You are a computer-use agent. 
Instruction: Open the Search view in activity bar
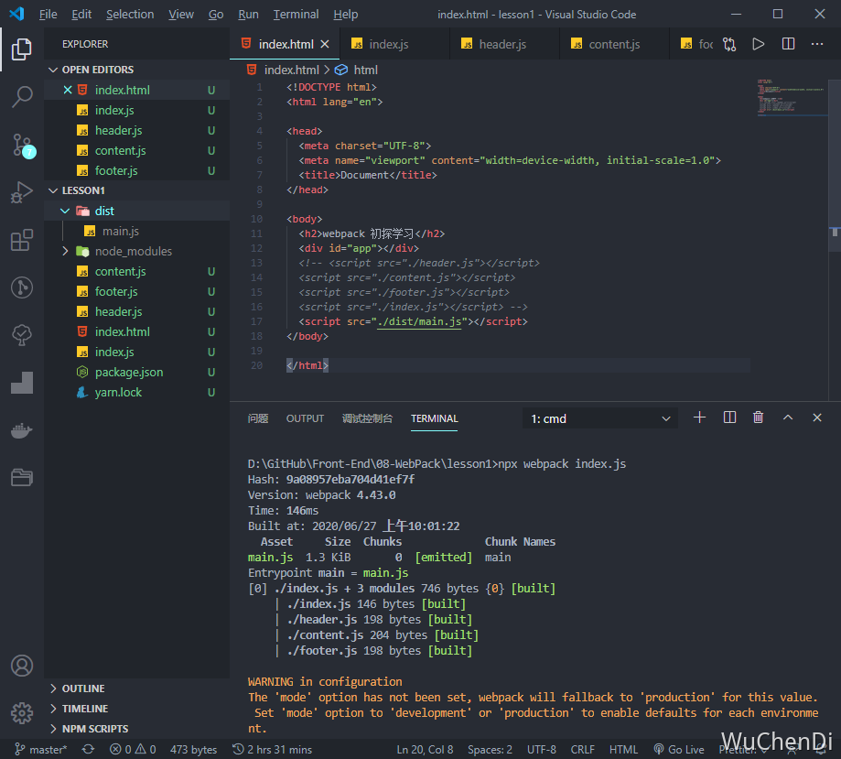21,97
